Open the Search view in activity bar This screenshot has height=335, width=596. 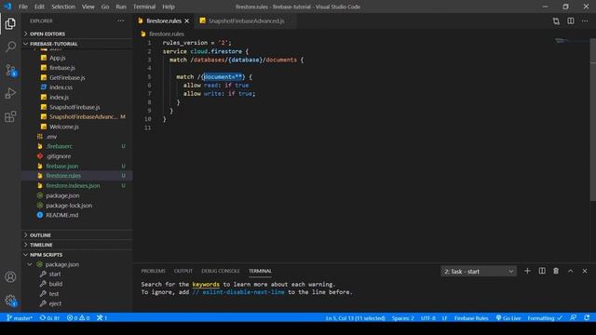pyautogui.click(x=10, y=47)
